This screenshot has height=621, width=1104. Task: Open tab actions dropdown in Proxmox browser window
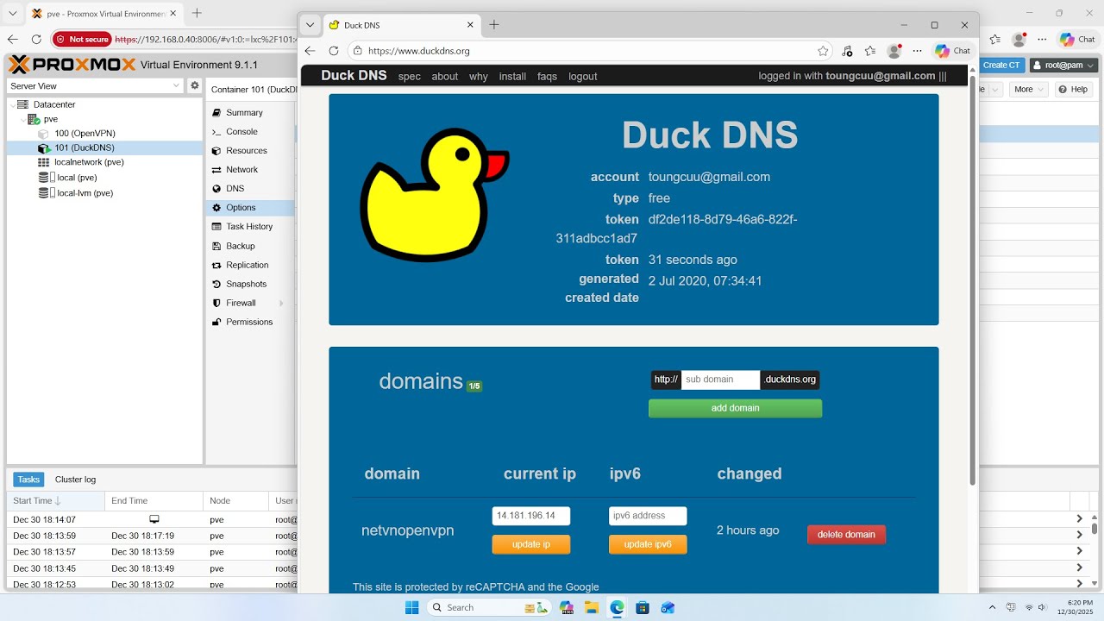[x=13, y=13]
